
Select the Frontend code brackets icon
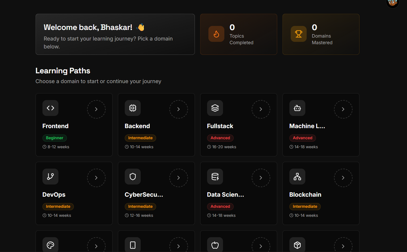pos(50,108)
